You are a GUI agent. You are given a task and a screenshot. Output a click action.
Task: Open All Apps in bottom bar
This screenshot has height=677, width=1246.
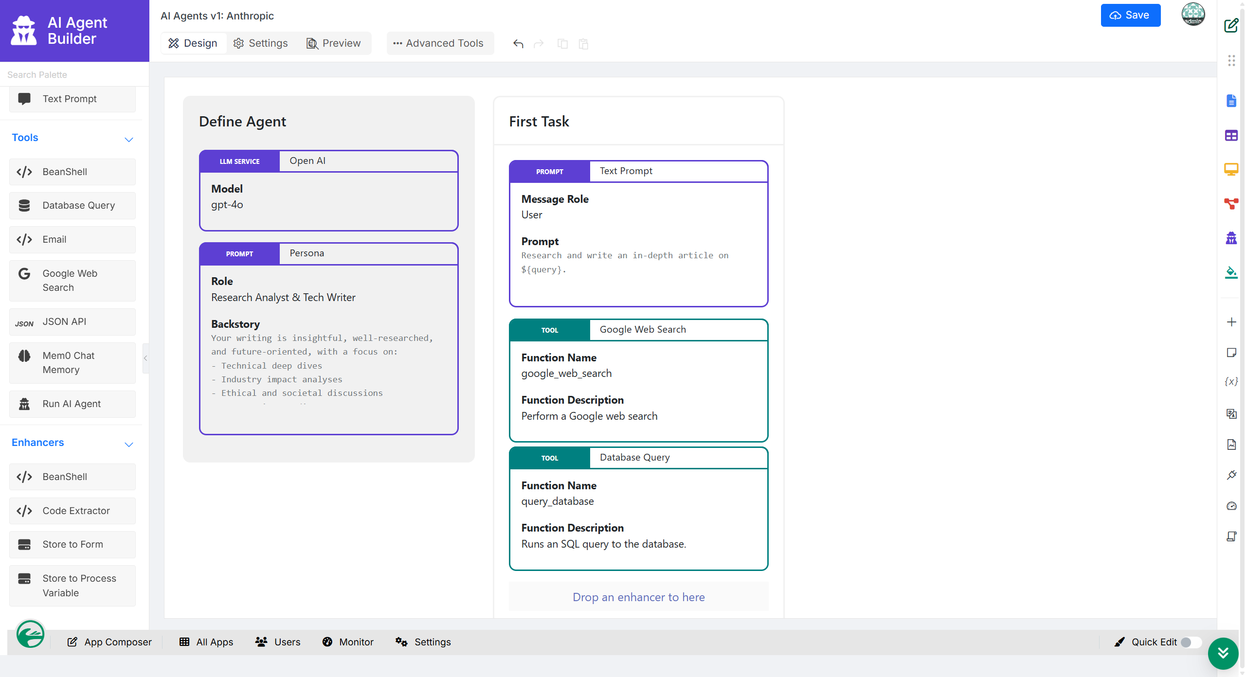click(x=206, y=642)
